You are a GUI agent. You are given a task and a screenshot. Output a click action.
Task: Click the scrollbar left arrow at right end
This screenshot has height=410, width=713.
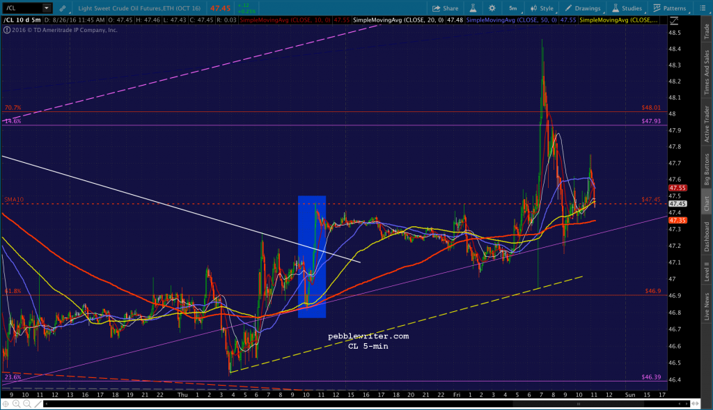tap(681, 404)
